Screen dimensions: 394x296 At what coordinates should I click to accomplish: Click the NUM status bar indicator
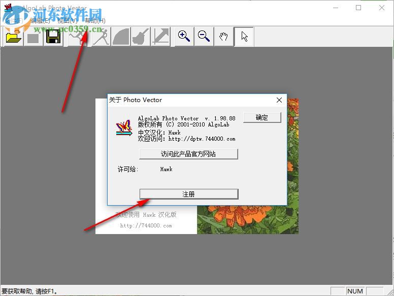point(355,291)
